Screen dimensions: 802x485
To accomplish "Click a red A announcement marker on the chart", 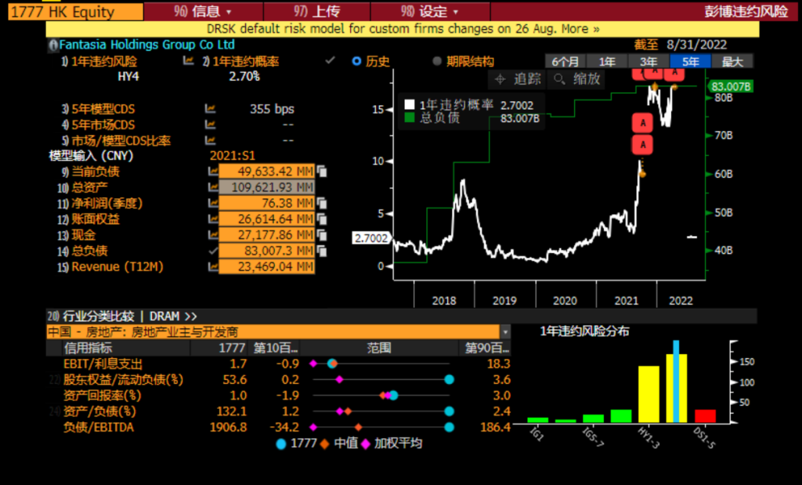I will click(x=642, y=123).
